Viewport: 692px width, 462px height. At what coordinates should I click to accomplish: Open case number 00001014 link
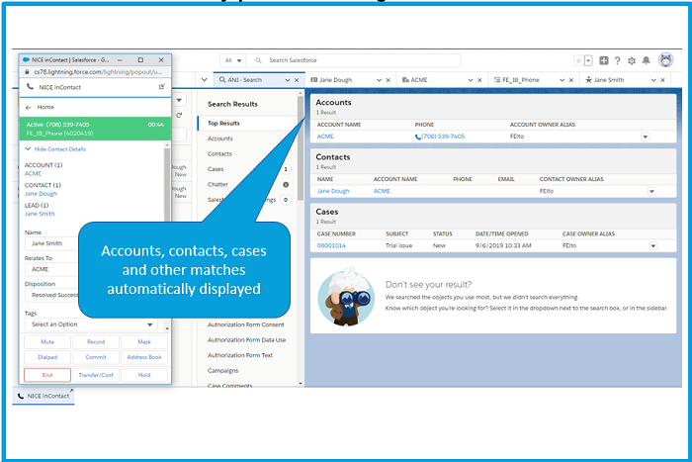[x=331, y=245]
